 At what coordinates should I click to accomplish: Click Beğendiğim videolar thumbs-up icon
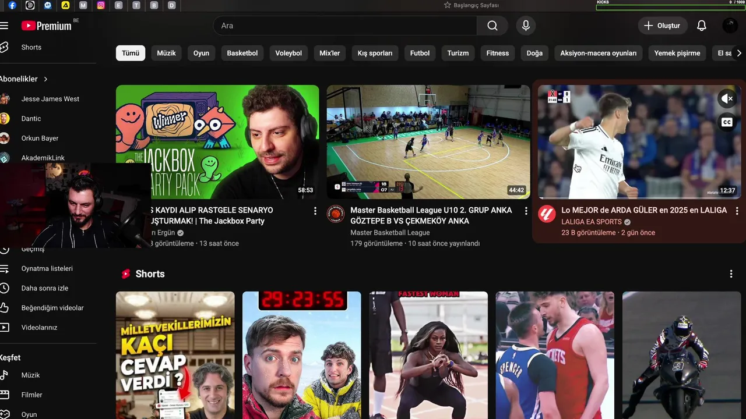pyautogui.click(x=5, y=308)
